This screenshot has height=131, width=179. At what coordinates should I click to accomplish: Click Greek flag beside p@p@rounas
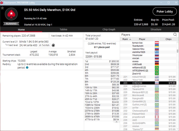(x=157, y=86)
